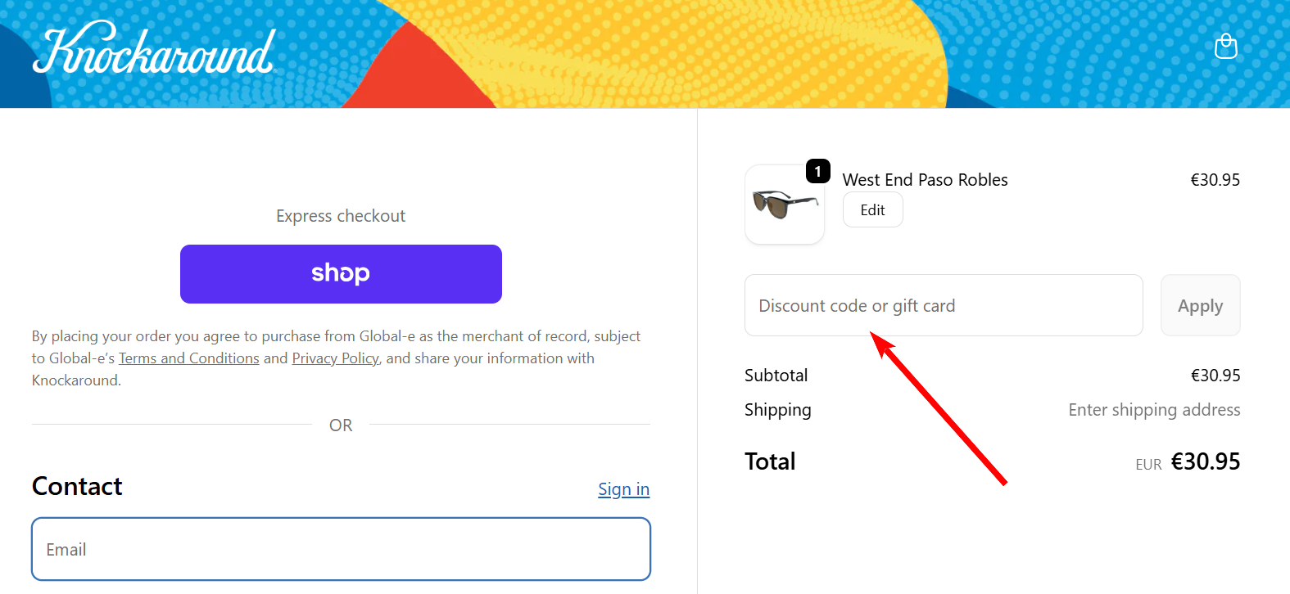The height and width of the screenshot is (594, 1290).
Task: Click the Sign in link
Action: (623, 488)
